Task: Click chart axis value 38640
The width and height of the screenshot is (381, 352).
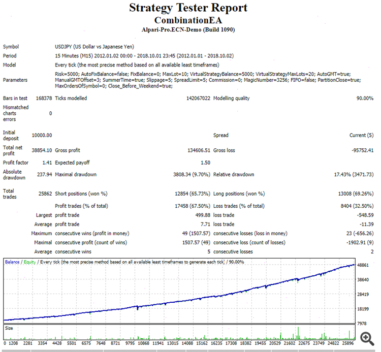Action: 363,279
